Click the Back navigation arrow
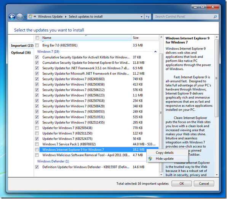This screenshot has width=227, height=199. coord(12,17)
